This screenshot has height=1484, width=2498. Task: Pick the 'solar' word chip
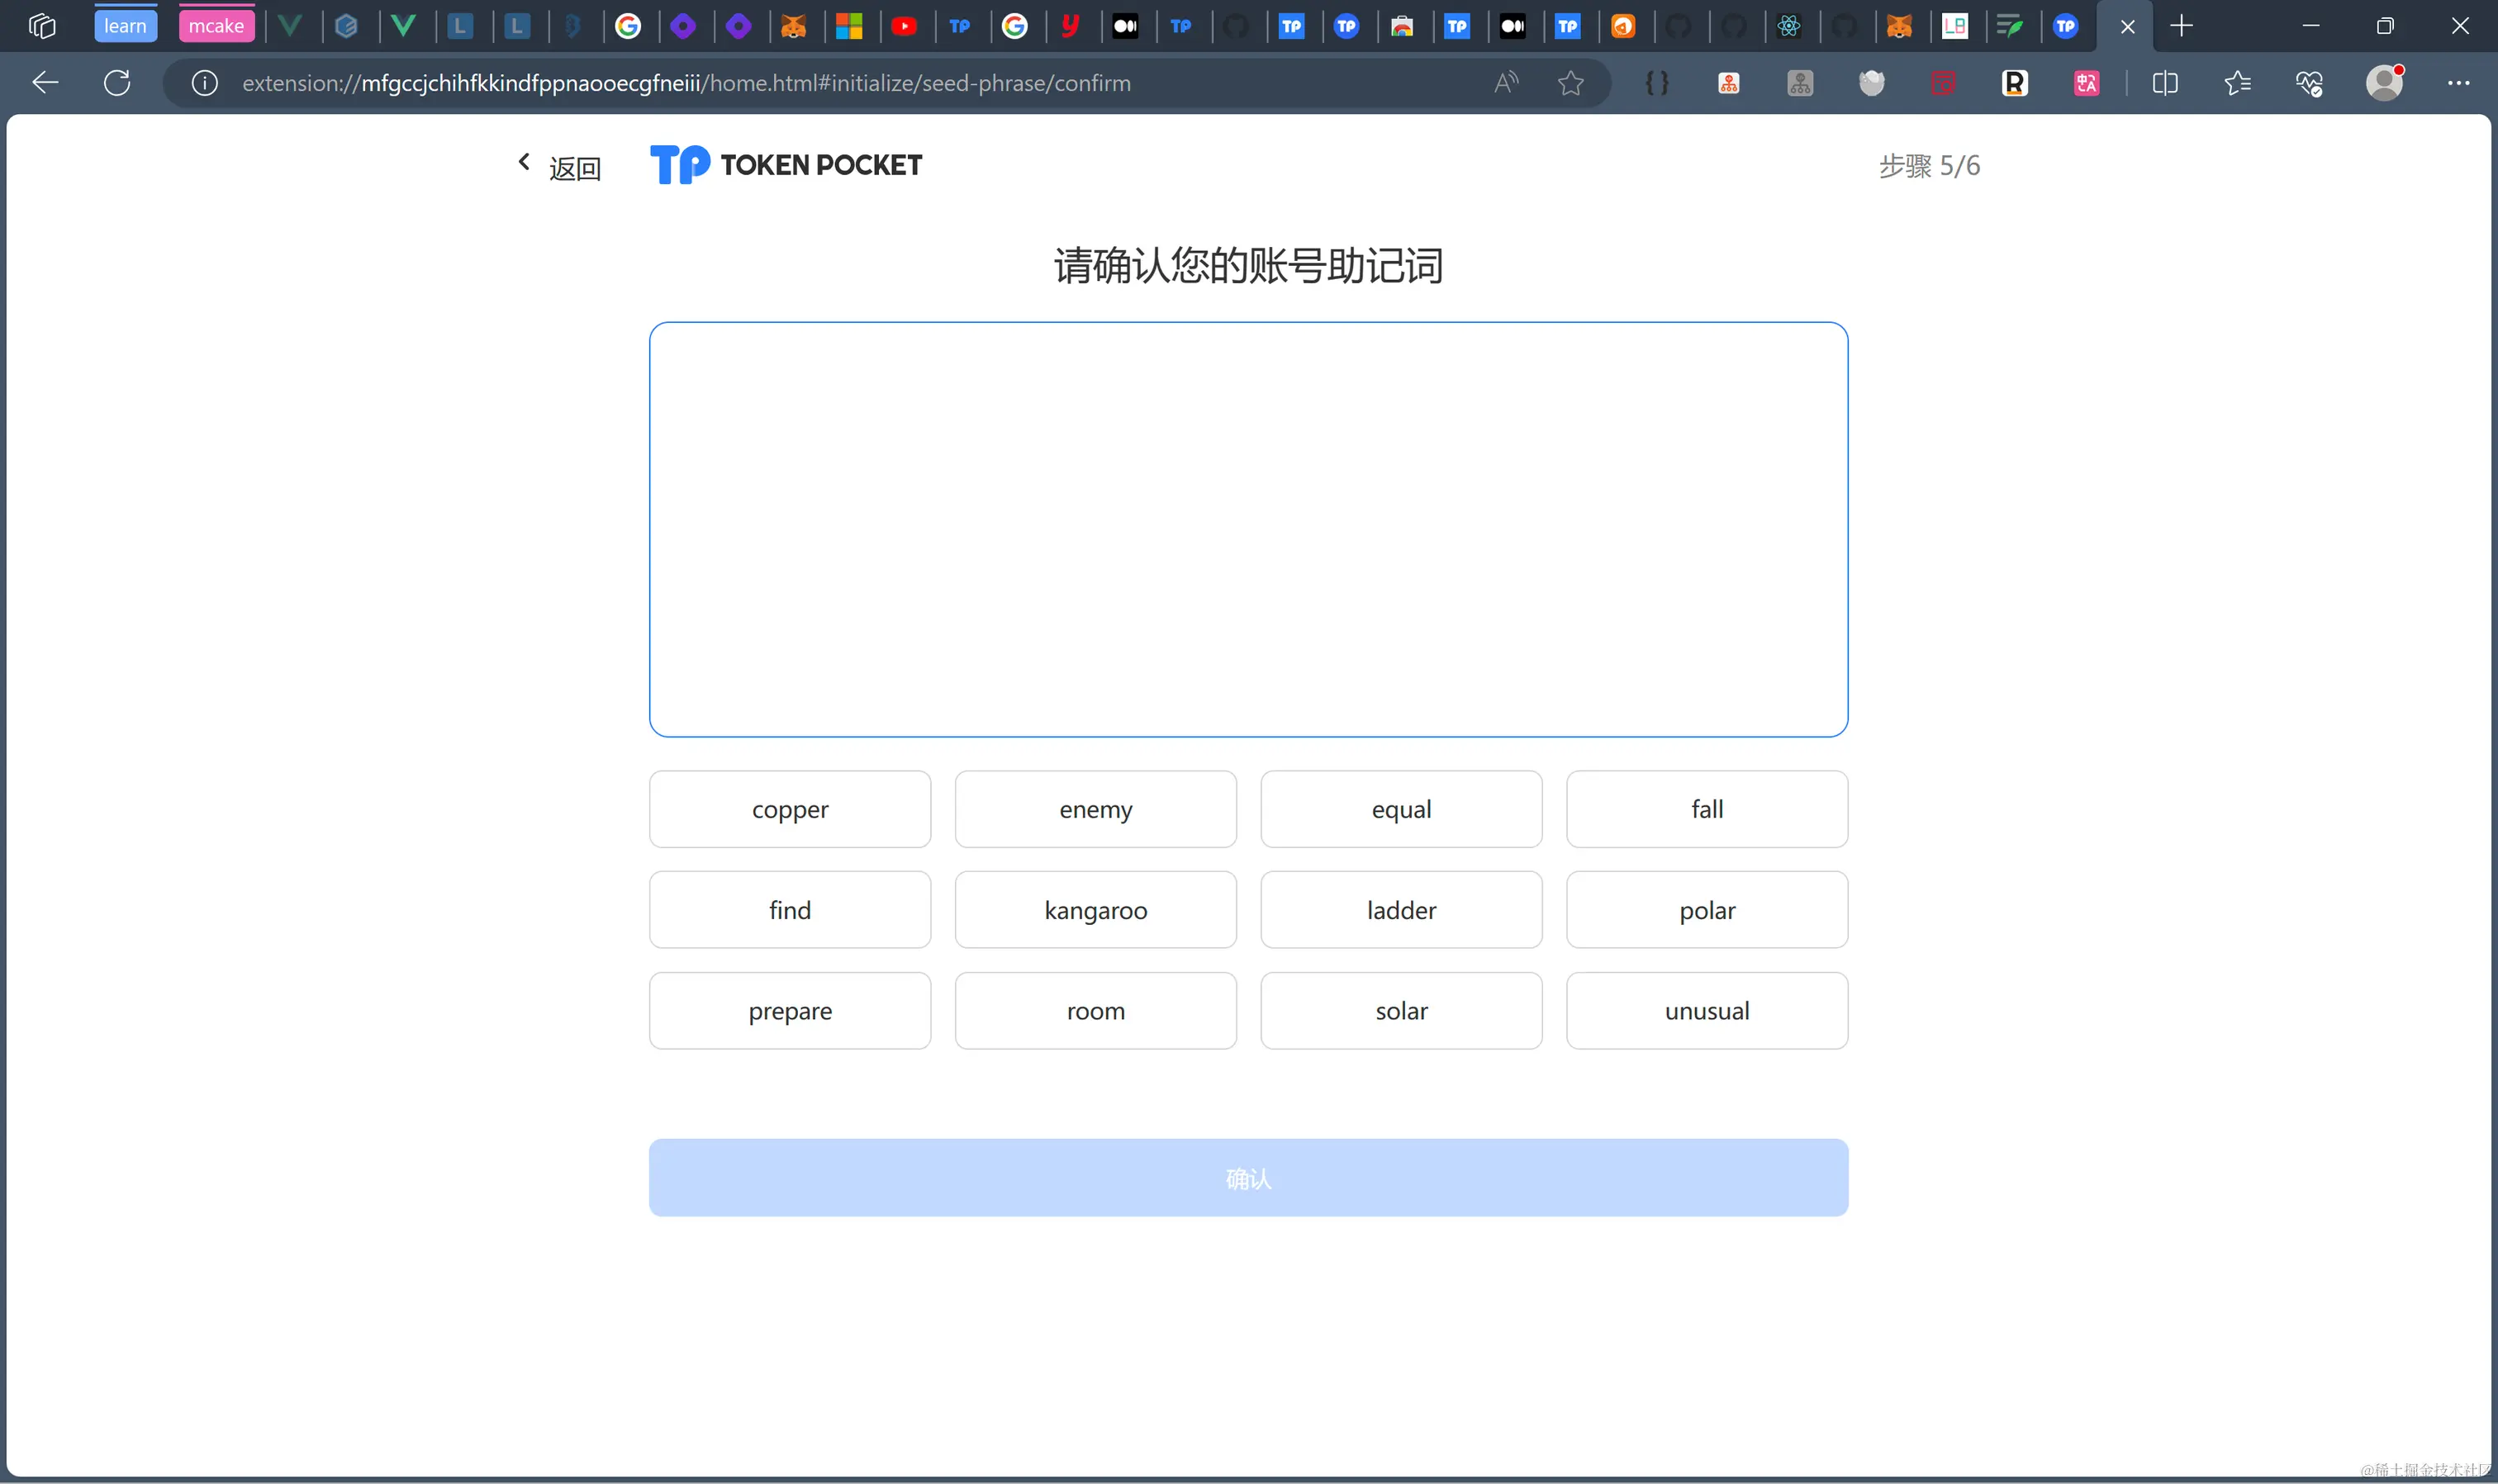click(1401, 1011)
